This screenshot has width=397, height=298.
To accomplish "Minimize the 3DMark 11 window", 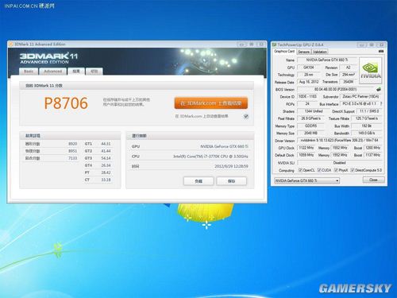I will (241, 45).
